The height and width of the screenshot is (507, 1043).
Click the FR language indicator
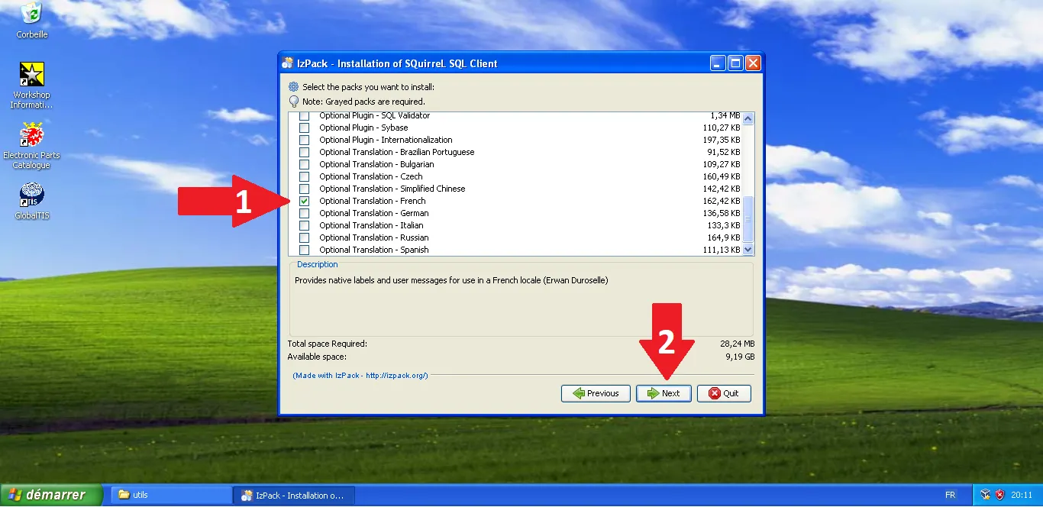pyautogui.click(x=950, y=495)
